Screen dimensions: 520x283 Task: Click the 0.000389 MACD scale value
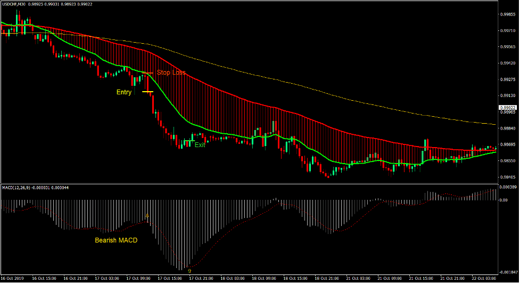pyautogui.click(x=508, y=188)
